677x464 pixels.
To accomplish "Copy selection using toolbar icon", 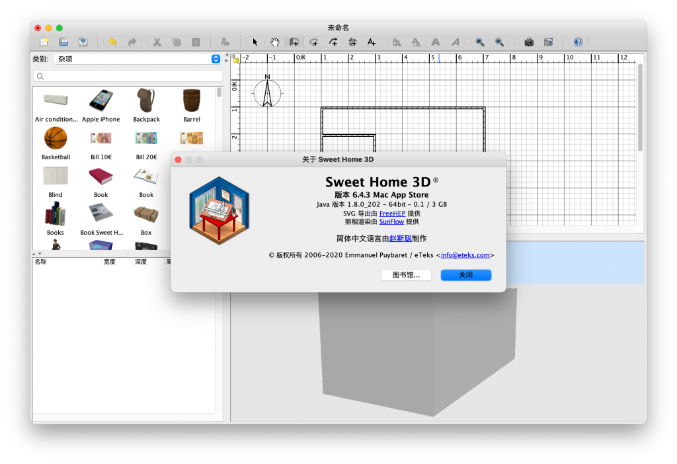I will 176,42.
